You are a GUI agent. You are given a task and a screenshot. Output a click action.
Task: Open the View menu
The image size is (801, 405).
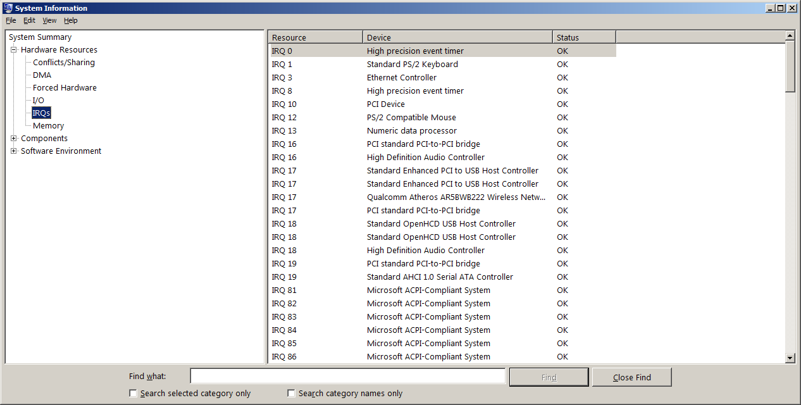coord(49,20)
